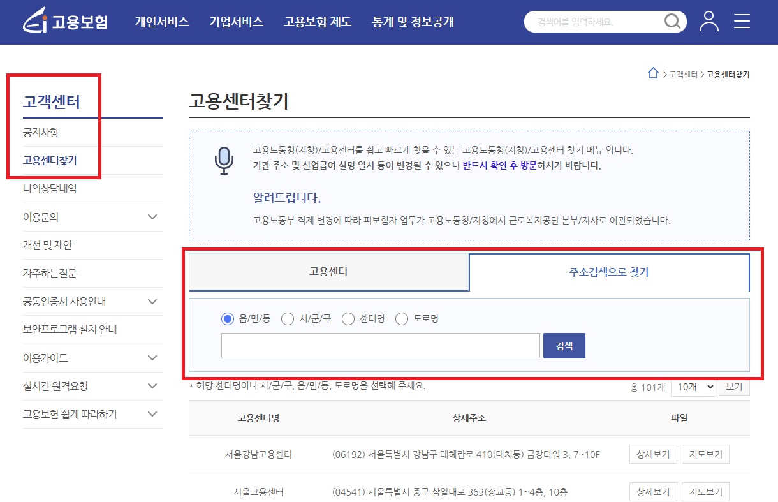The width and height of the screenshot is (778, 502).
Task: Open the 통계 및 정보공개 menu
Action: (413, 22)
